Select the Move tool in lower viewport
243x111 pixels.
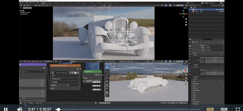[x=107, y=75]
